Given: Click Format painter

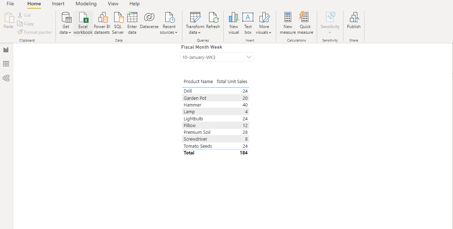Looking at the screenshot, I should (x=35, y=32).
